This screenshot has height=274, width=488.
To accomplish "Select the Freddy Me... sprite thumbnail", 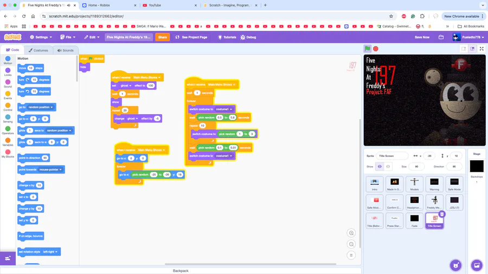I will [x=434, y=202].
